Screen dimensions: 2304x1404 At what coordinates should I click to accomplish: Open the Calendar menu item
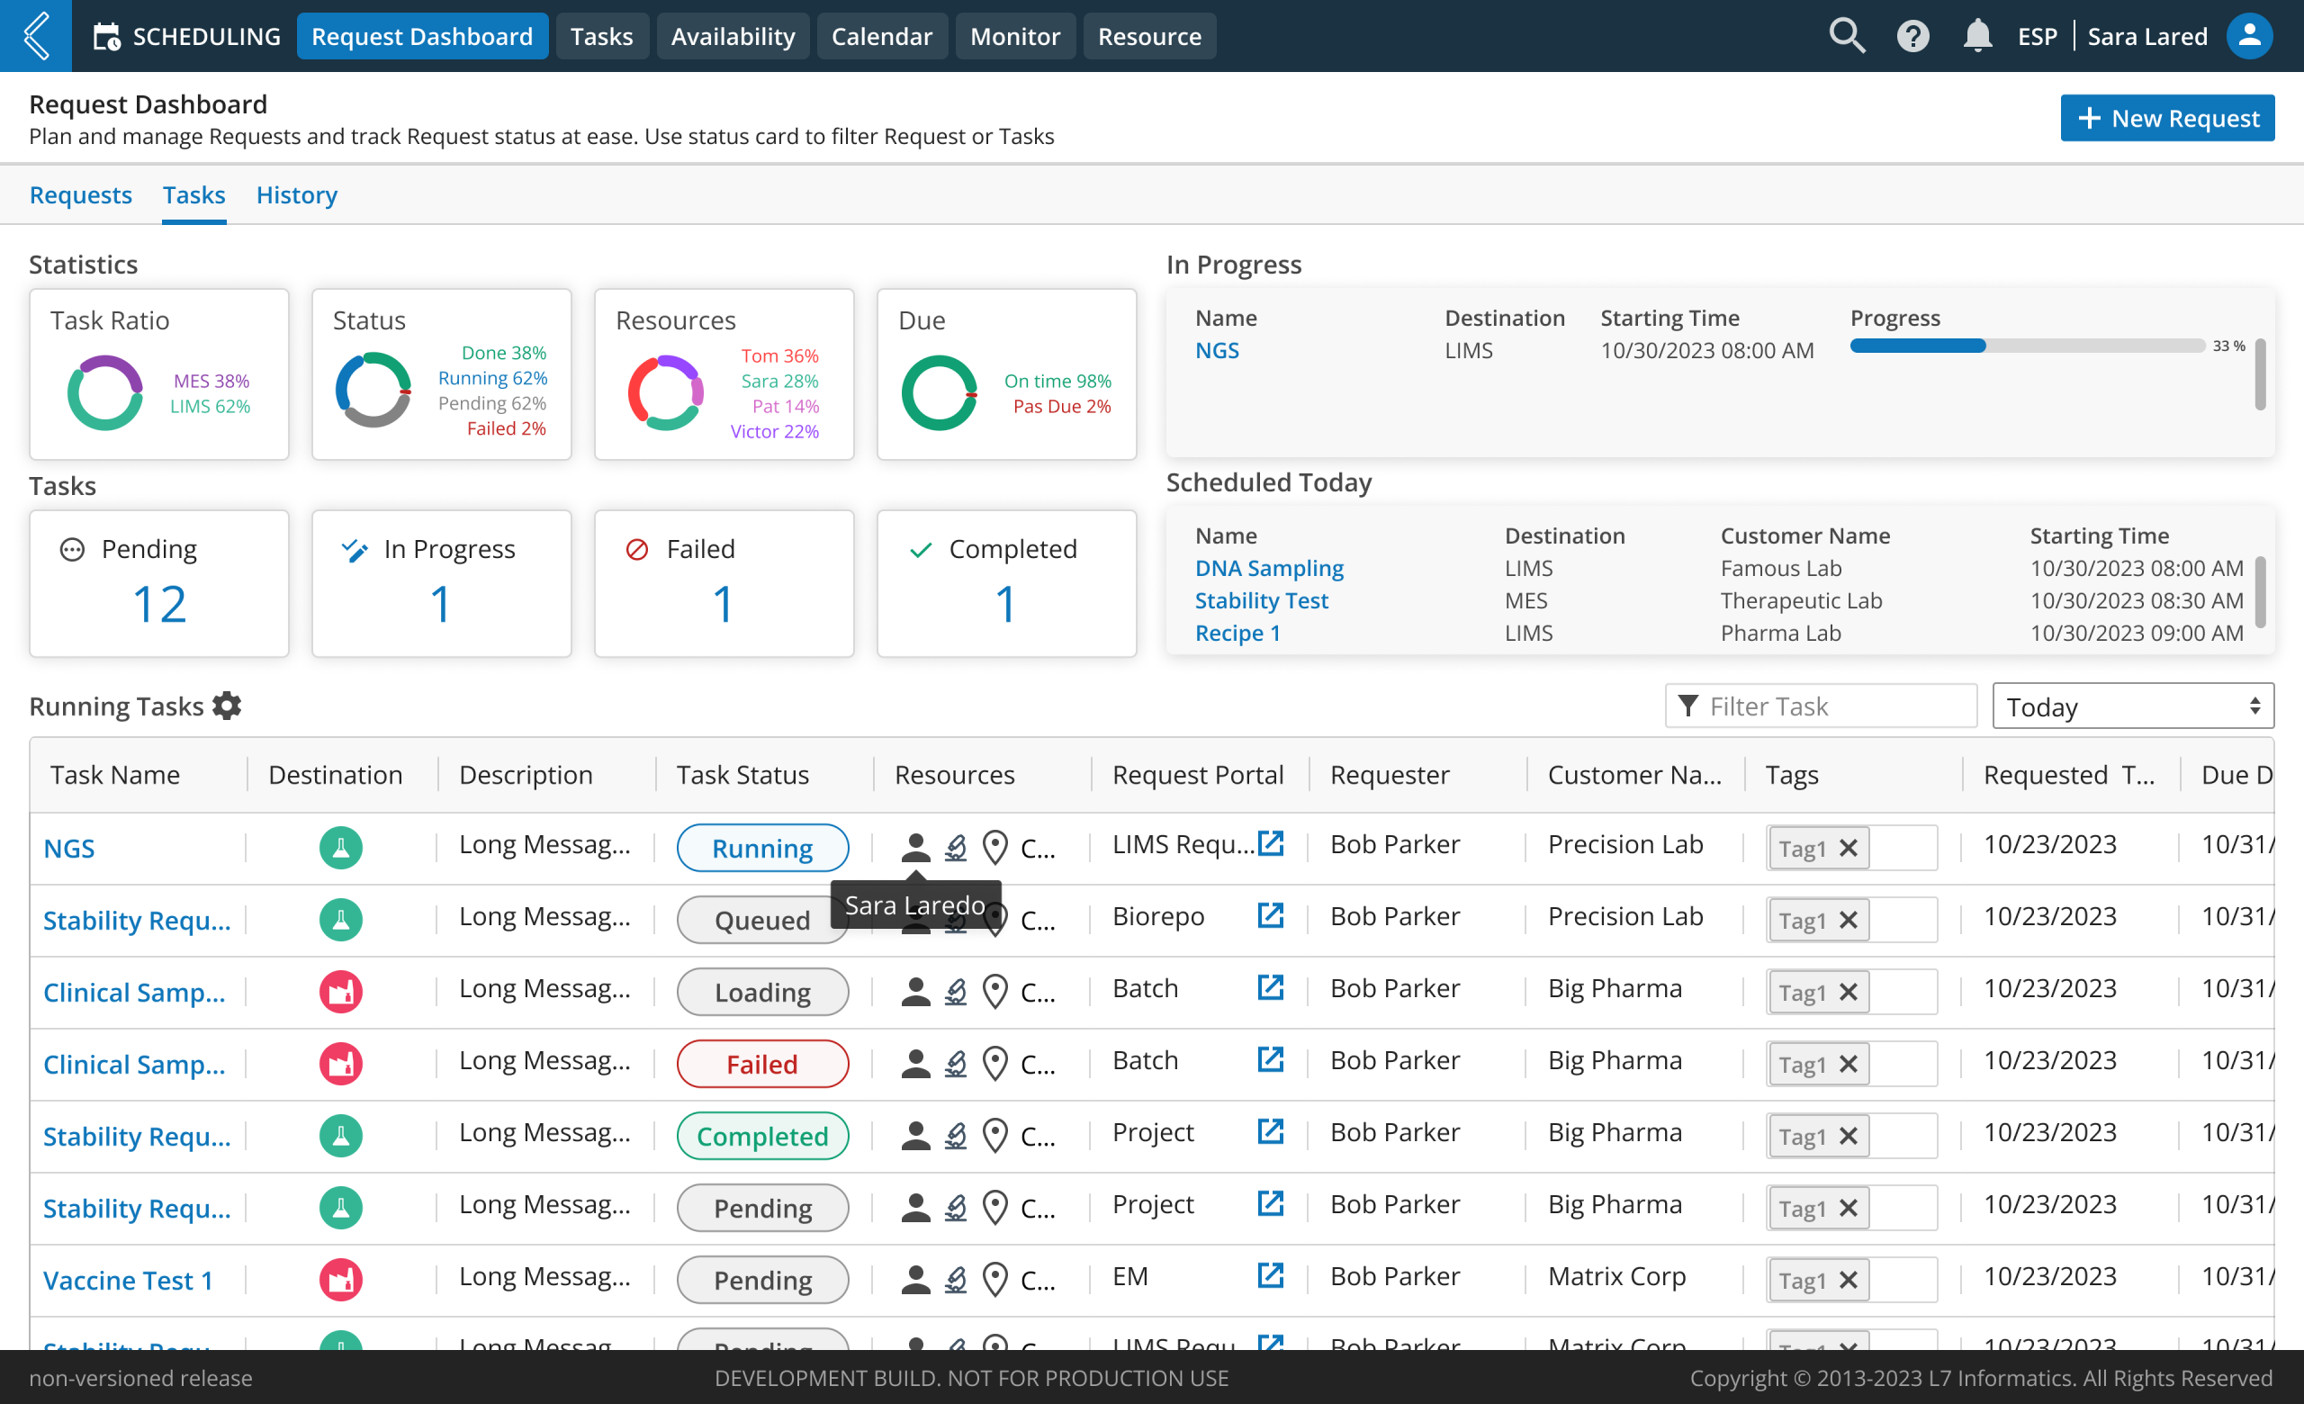coord(881,35)
